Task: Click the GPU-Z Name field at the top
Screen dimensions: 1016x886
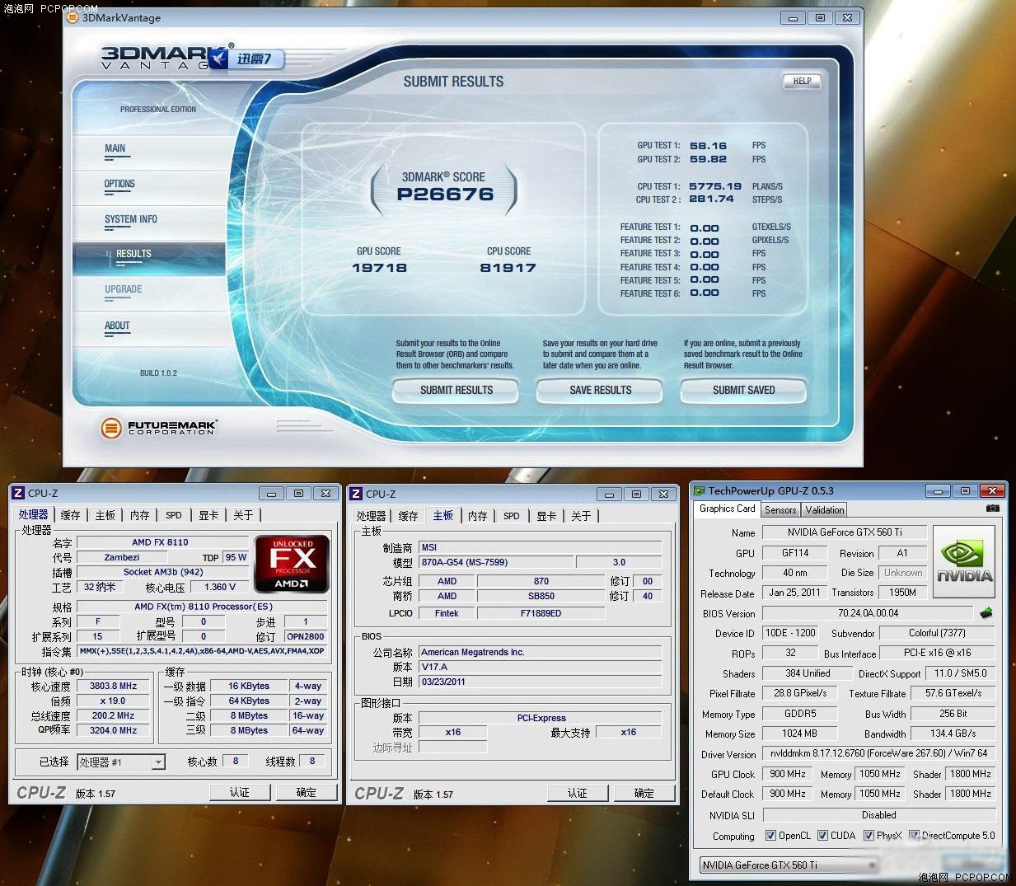Action: coord(845,532)
